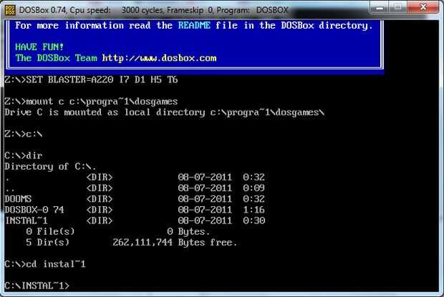The image size is (444, 297).
Task: Click the 'Drive C is mounted as local directory' line
Action: pos(165,112)
